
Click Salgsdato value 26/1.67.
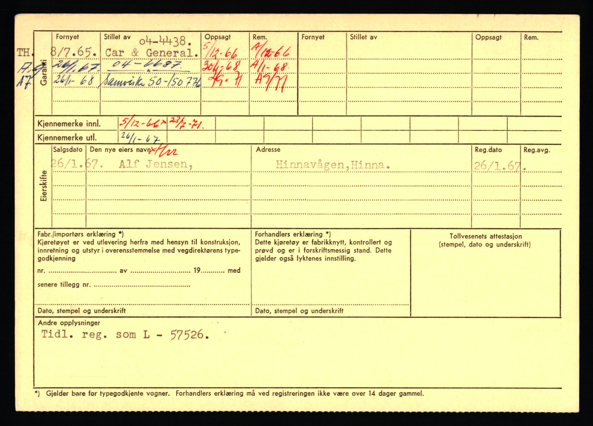[77, 164]
